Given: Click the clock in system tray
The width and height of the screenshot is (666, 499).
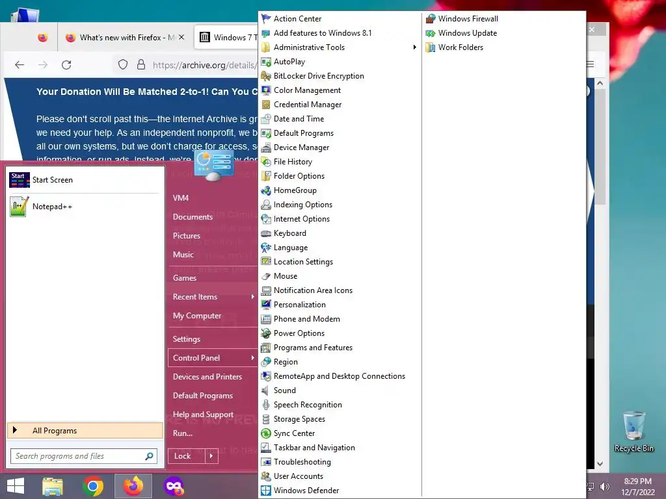Looking at the screenshot, I should coord(637,487).
